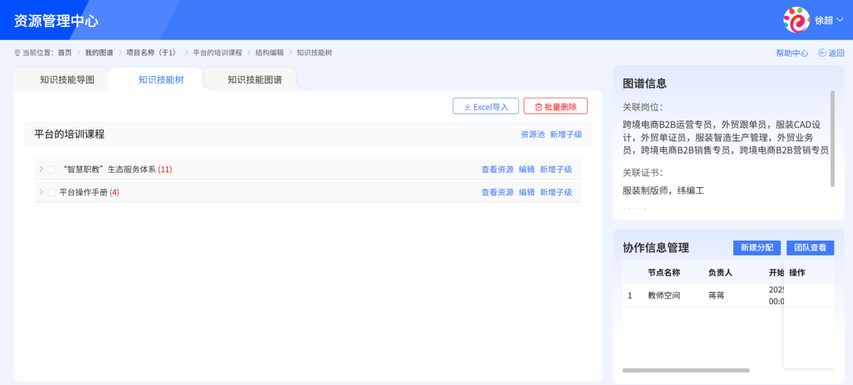Click the user avatar icon top right

pyautogui.click(x=796, y=19)
